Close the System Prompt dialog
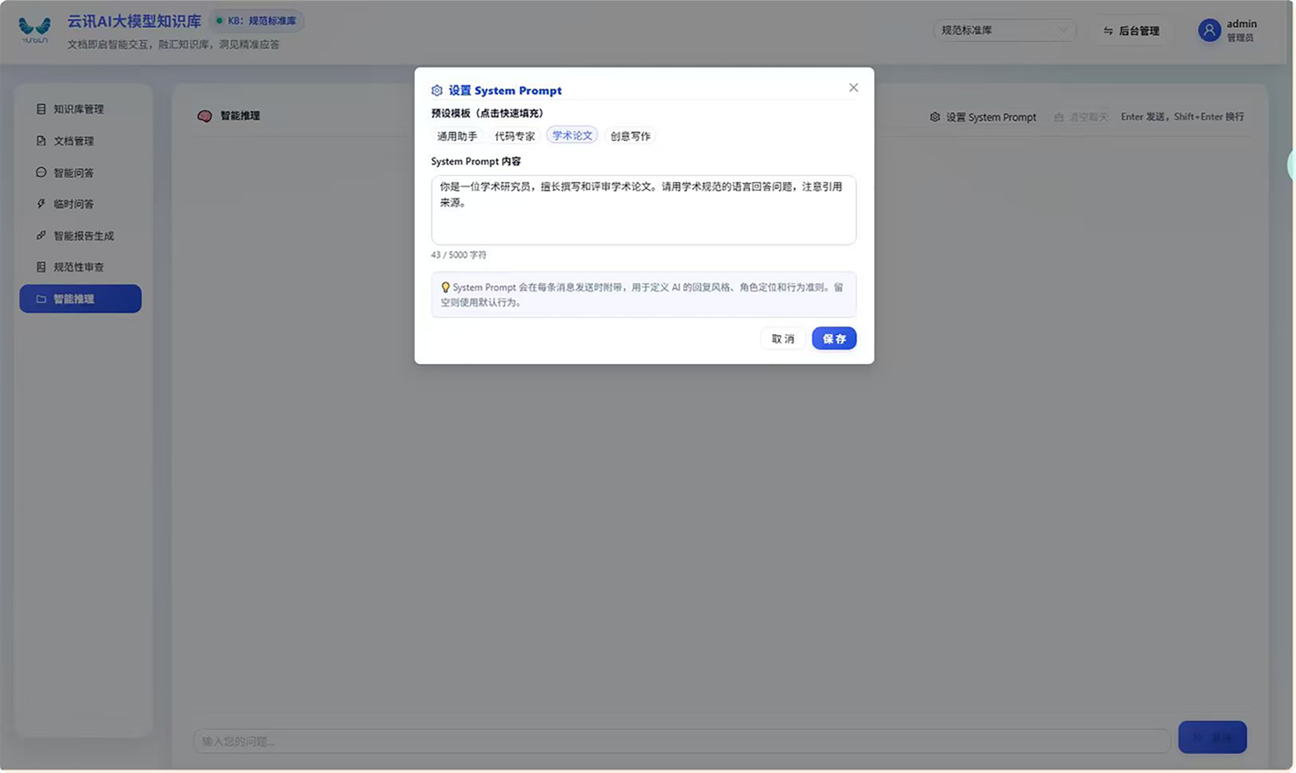 [853, 88]
